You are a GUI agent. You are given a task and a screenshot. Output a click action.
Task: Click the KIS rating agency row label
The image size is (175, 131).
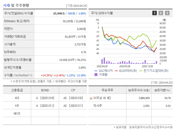(x=17, y=98)
